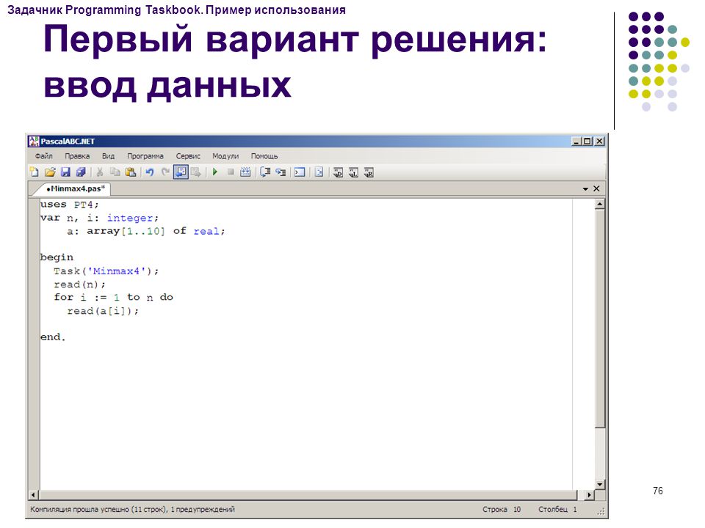This screenshot has width=705, height=528.
Task: Click the code formatting document icon
Action: (x=319, y=172)
